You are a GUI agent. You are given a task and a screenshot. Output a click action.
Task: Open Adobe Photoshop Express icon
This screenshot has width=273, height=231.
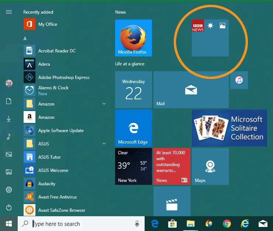point(30,77)
